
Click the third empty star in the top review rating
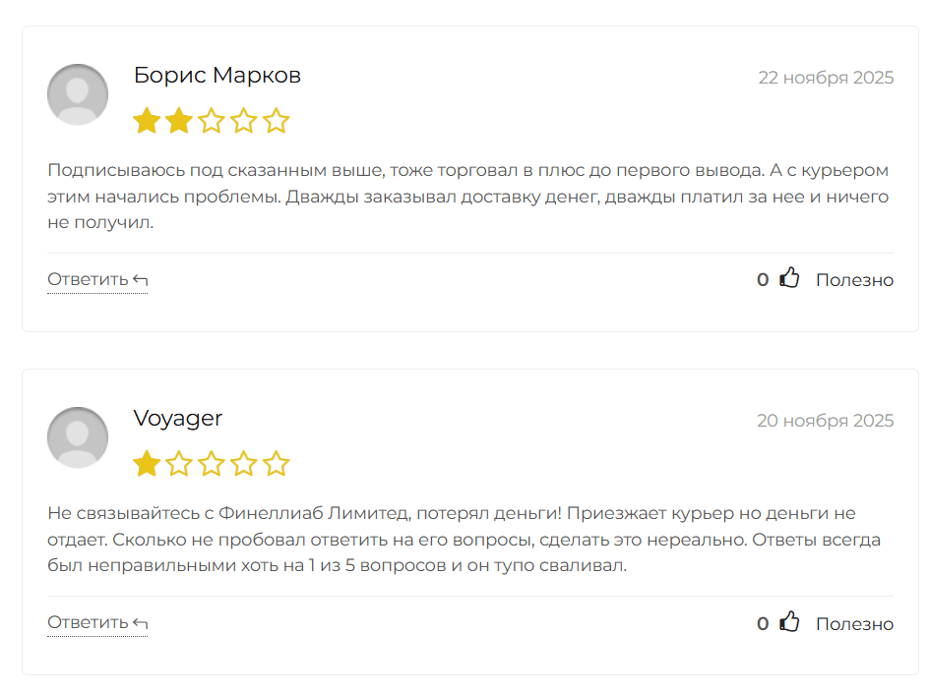pos(213,120)
